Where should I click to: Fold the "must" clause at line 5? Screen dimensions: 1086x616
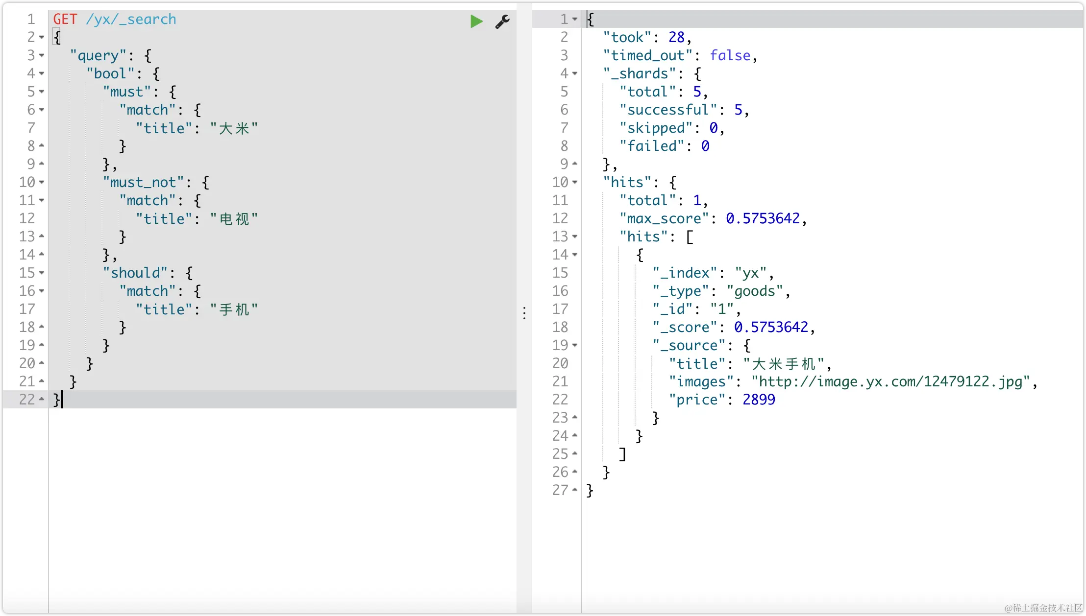click(42, 92)
